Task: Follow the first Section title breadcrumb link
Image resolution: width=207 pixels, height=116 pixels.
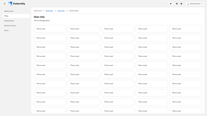Action: 49,11
